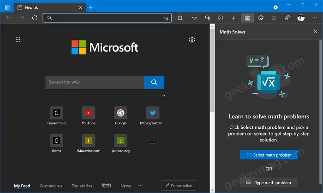Open the Twitter quick link
Image resolution: width=323 pixels, height=193 pixels.
pos(153,116)
